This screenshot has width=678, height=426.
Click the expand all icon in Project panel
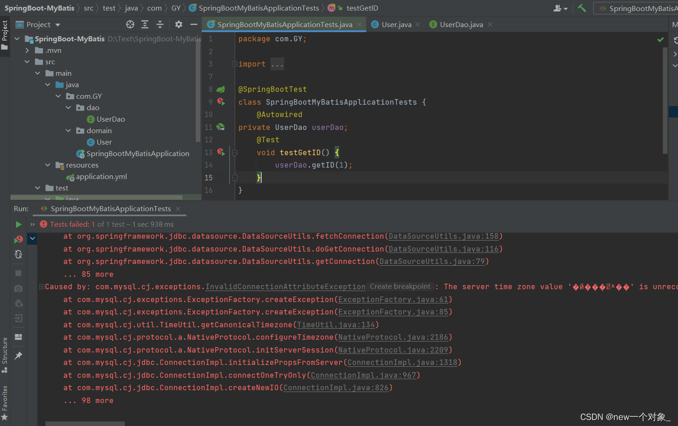145,24
